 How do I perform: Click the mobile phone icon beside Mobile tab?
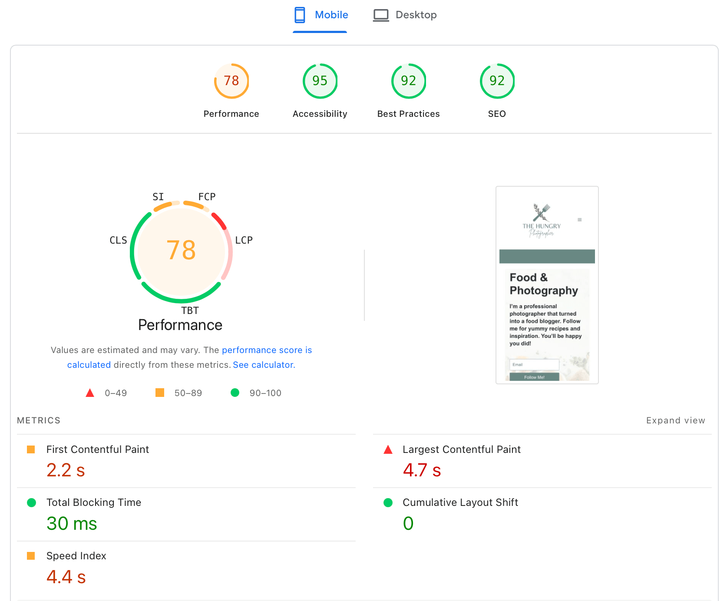(300, 14)
